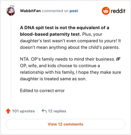Image resolution: width=131 pixels, height=135 pixels.
Task: Select the '101 upvotes' count
Action: tap(24, 111)
